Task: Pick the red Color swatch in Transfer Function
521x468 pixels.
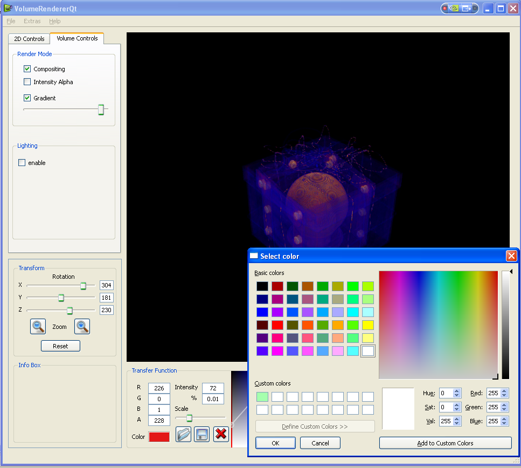Action: click(x=159, y=437)
